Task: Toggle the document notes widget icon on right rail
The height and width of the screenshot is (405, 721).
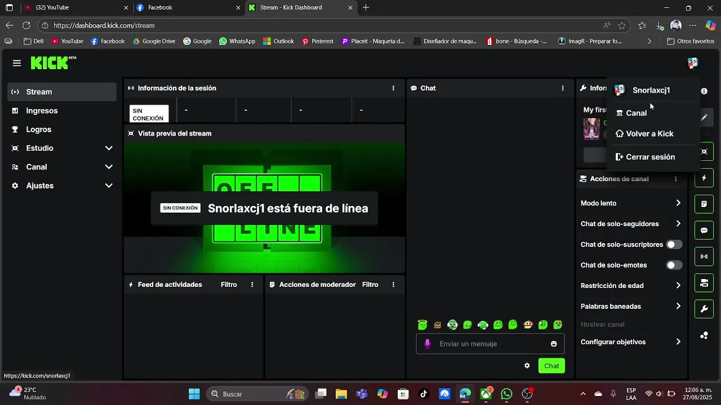Action: click(704, 204)
